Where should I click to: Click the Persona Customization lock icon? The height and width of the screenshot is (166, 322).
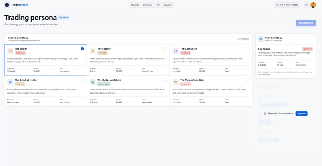click(x=265, y=114)
